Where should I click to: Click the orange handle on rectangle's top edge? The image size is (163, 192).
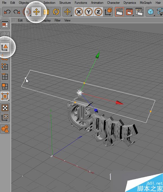[x=84, y=83]
